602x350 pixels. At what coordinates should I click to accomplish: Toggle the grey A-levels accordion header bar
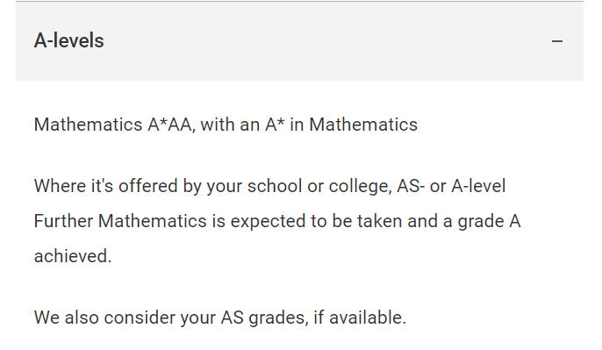click(299, 41)
